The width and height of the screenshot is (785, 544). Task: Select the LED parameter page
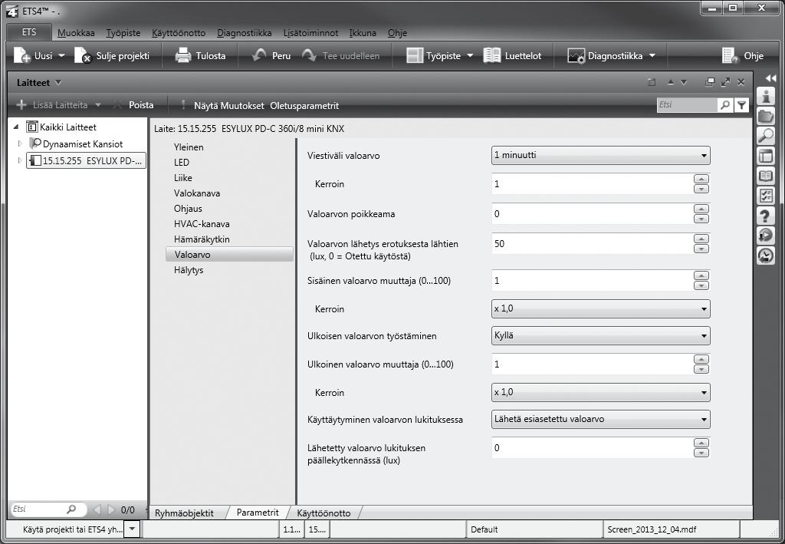(x=182, y=163)
